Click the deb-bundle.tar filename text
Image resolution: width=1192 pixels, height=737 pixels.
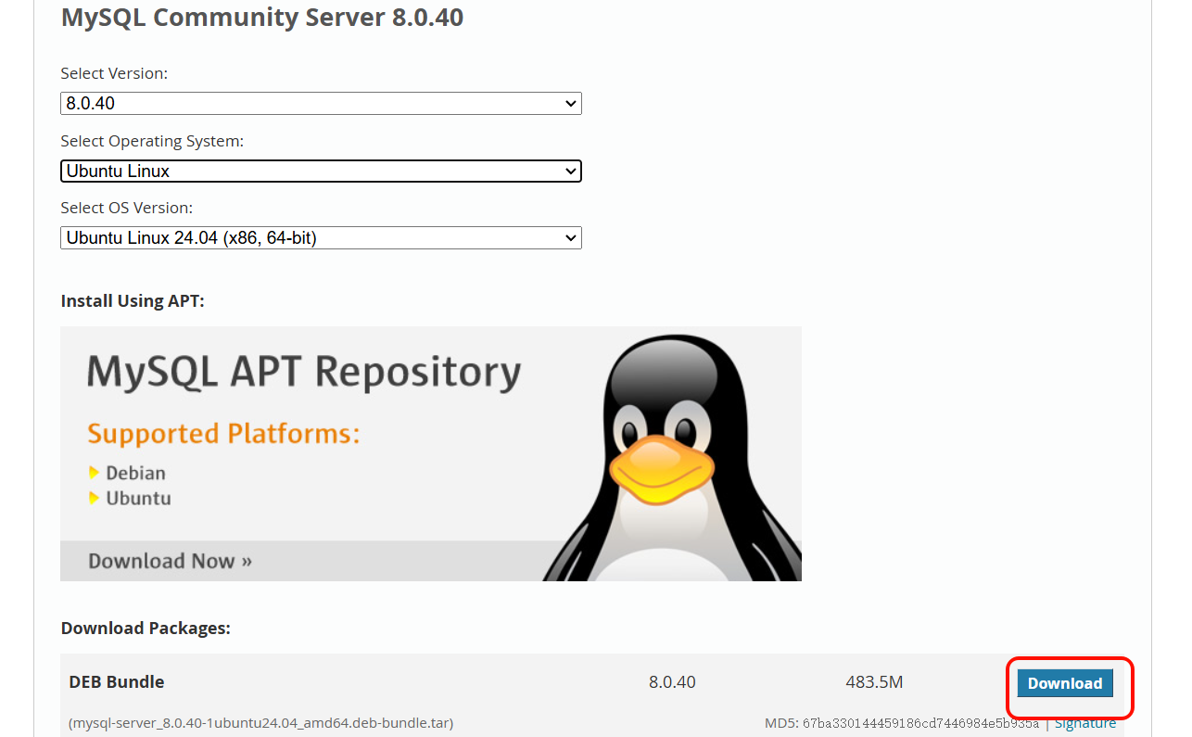(x=261, y=722)
